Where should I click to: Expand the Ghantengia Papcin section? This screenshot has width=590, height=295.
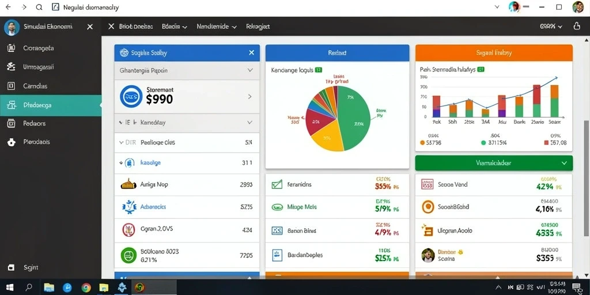(187, 70)
